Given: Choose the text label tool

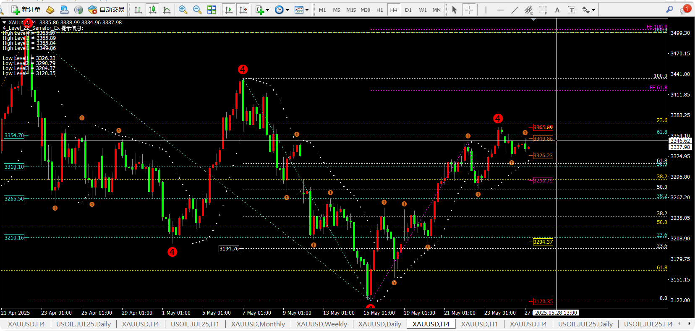Looking at the screenshot, I should pos(572,10).
